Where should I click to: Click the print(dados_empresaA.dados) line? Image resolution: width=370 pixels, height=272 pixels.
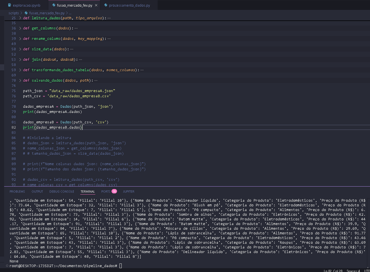click(52, 112)
